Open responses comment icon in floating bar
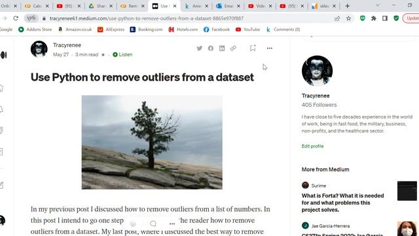This screenshot has height=236, width=419. pos(153,224)
